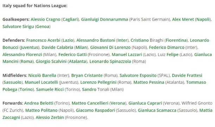Click the Salvatore Esposito link
This screenshot has height=127, width=215.
138,75
